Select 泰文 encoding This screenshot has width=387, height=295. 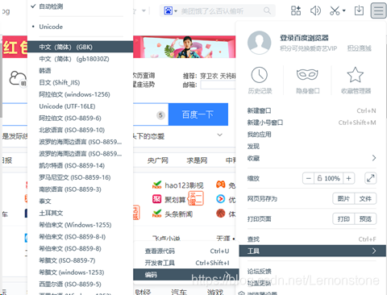click(x=80, y=201)
